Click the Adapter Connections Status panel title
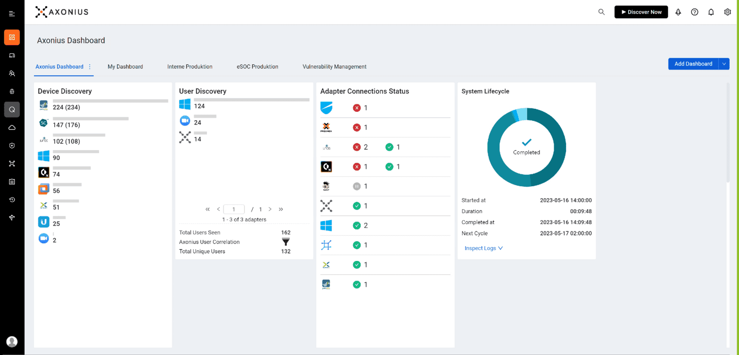Image resolution: width=739 pixels, height=355 pixels. (x=365, y=91)
